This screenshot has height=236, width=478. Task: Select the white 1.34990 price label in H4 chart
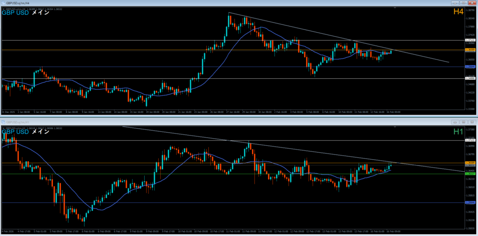471,78
